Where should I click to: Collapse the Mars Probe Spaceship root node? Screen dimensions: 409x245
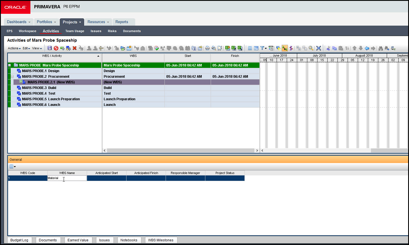(9, 65)
